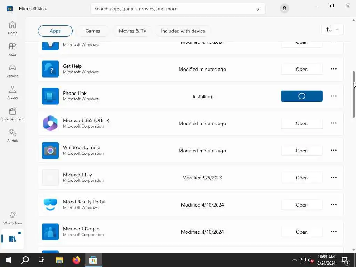
Task: Click Modified 9/5/2023 text
Action: (x=202, y=178)
